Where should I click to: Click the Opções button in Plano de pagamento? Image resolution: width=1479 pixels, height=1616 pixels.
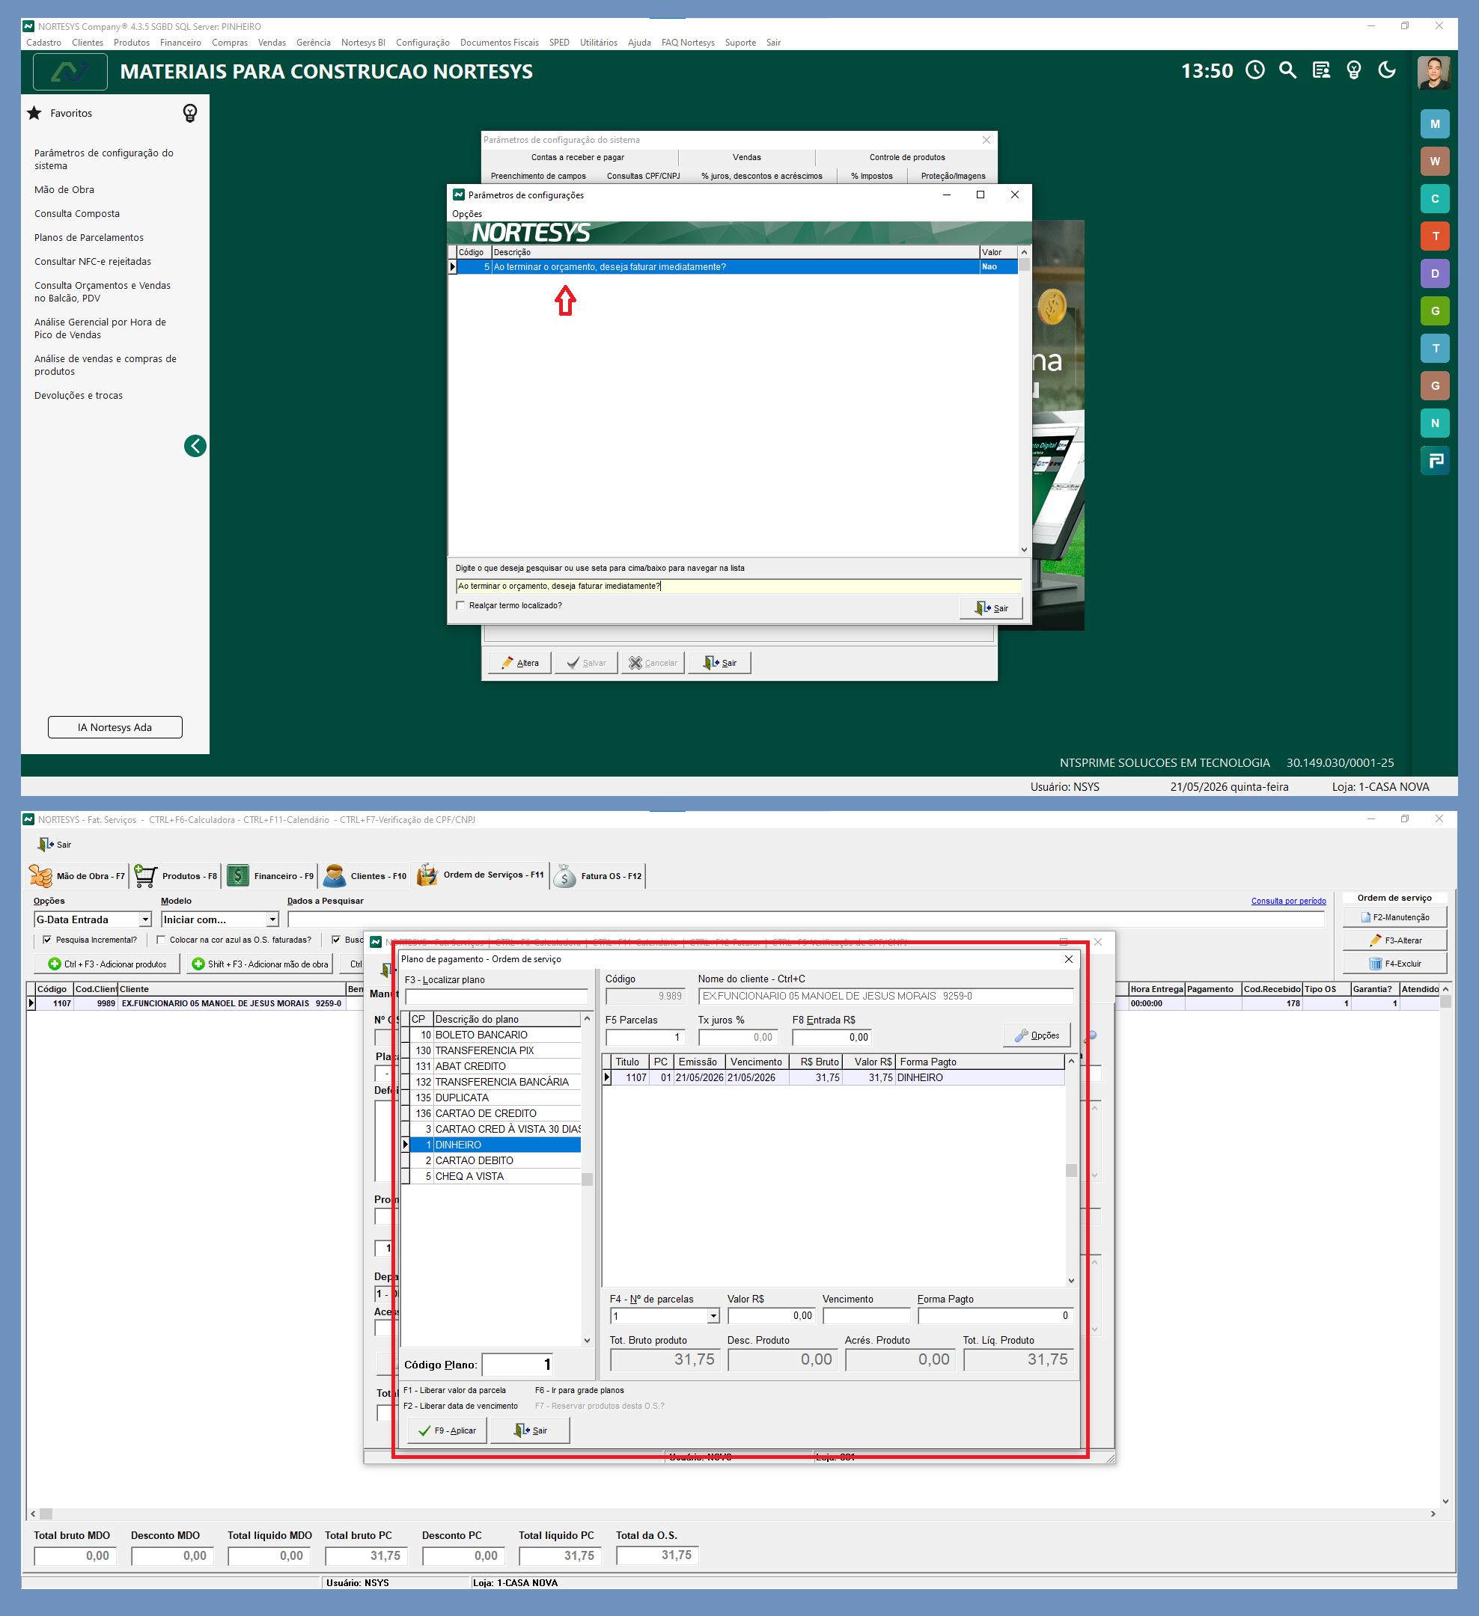[x=1036, y=1035]
